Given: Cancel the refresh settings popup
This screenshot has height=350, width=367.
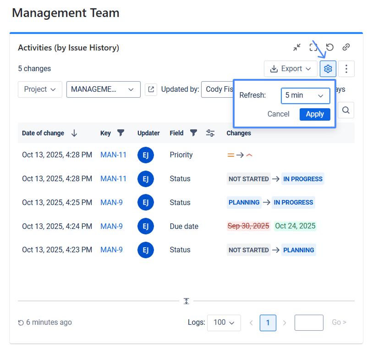Looking at the screenshot, I should 278,114.
